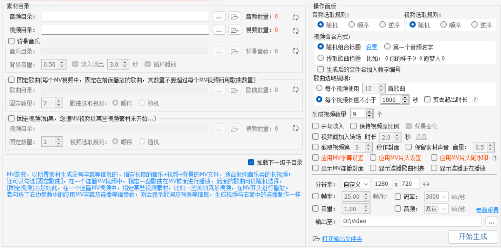Open folder icon for 音乐目录 row
Viewport: 501px width, 248px height.
coord(234,52)
